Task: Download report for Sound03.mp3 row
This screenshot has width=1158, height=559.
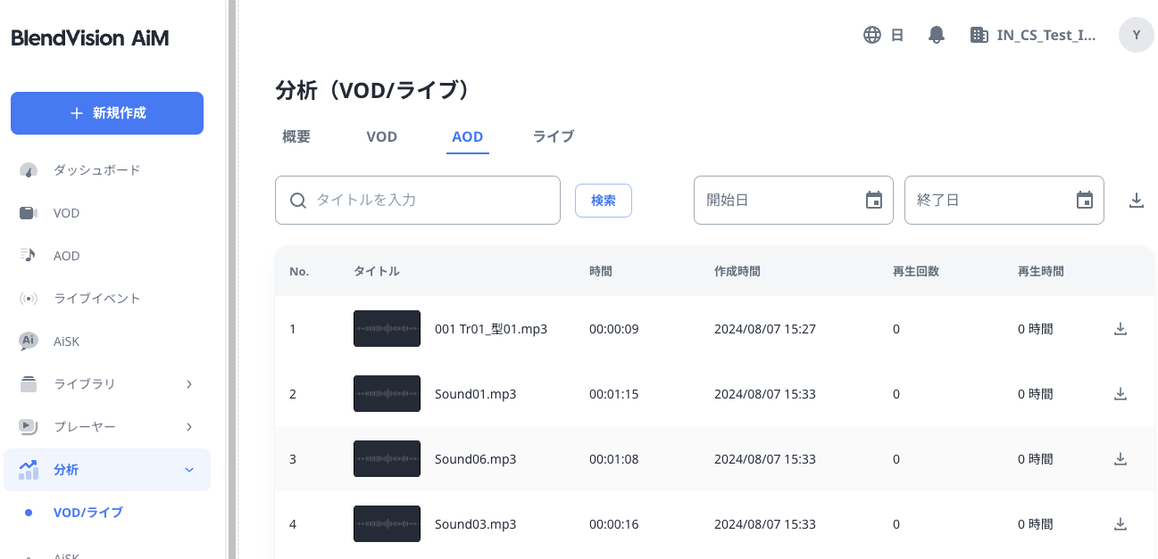Action: pos(1121,524)
